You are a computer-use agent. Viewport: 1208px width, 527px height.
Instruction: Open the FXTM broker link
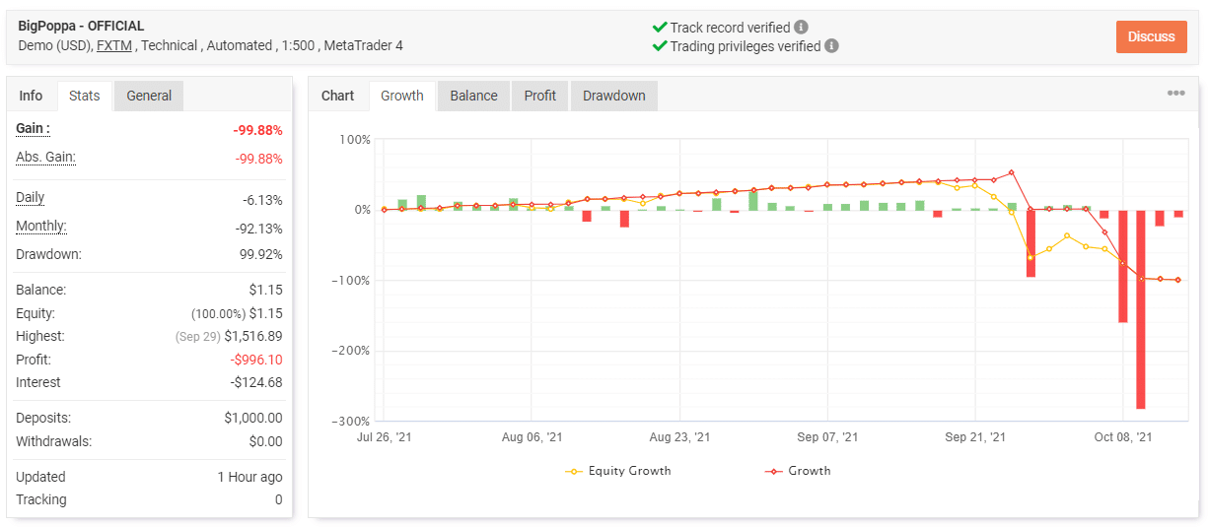pos(112,45)
